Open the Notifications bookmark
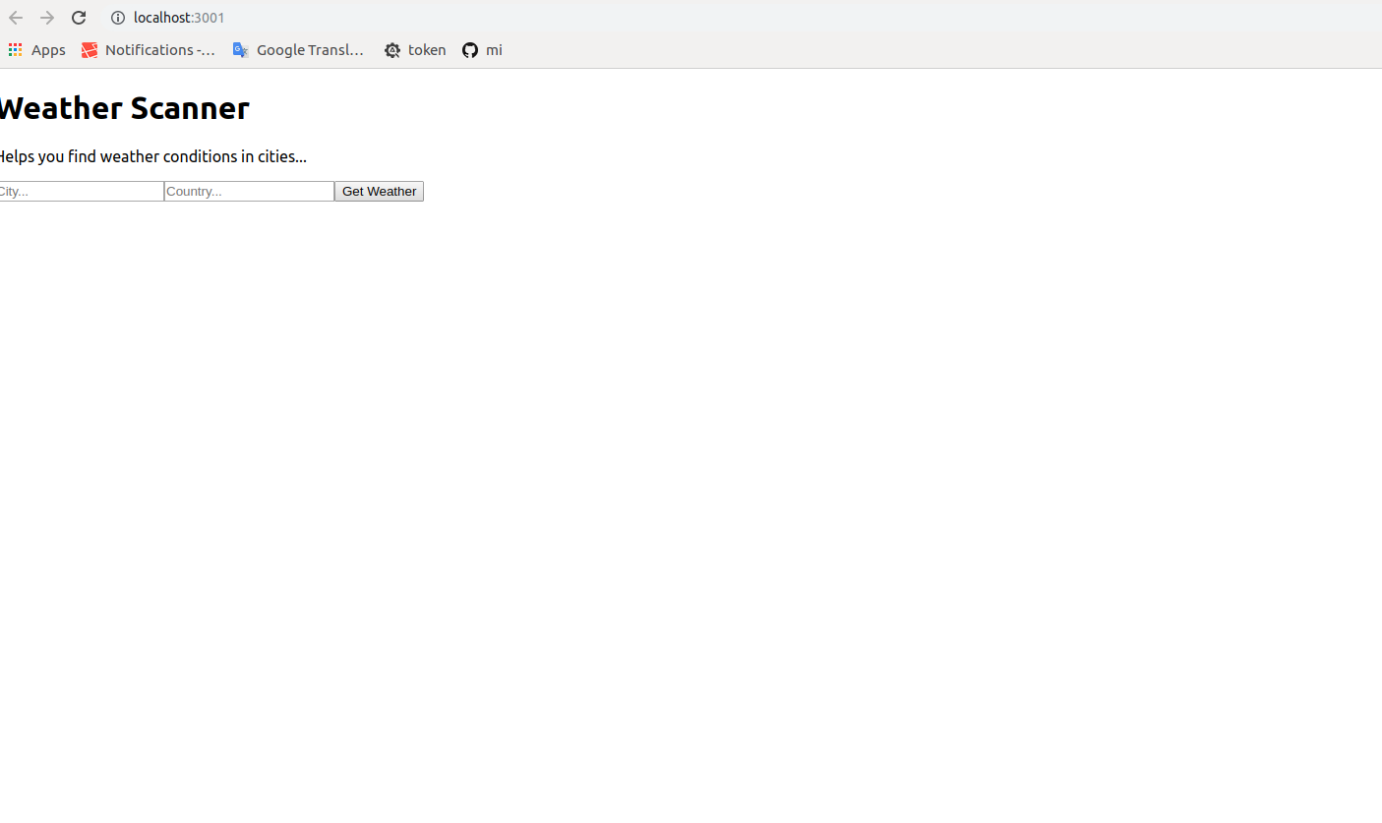 (149, 50)
